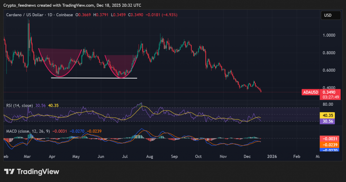Click the Sep label on the time axis

[x=174, y=156]
